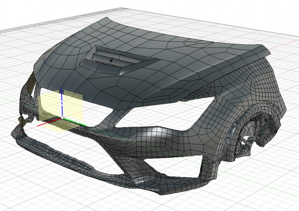Screen dimensions: 299x211
Task: Select the hood scoop vent on the hood
Action: point(120,59)
